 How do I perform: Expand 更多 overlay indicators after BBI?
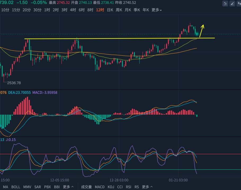click(68, 187)
